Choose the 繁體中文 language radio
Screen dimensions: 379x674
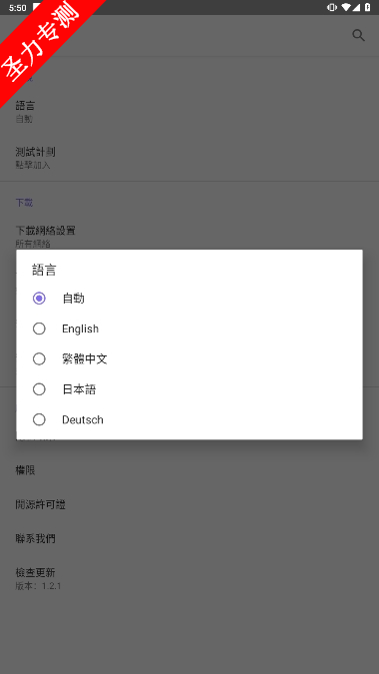39,358
